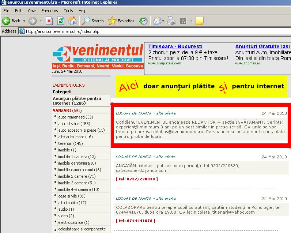Open the File menu

click(6, 11)
